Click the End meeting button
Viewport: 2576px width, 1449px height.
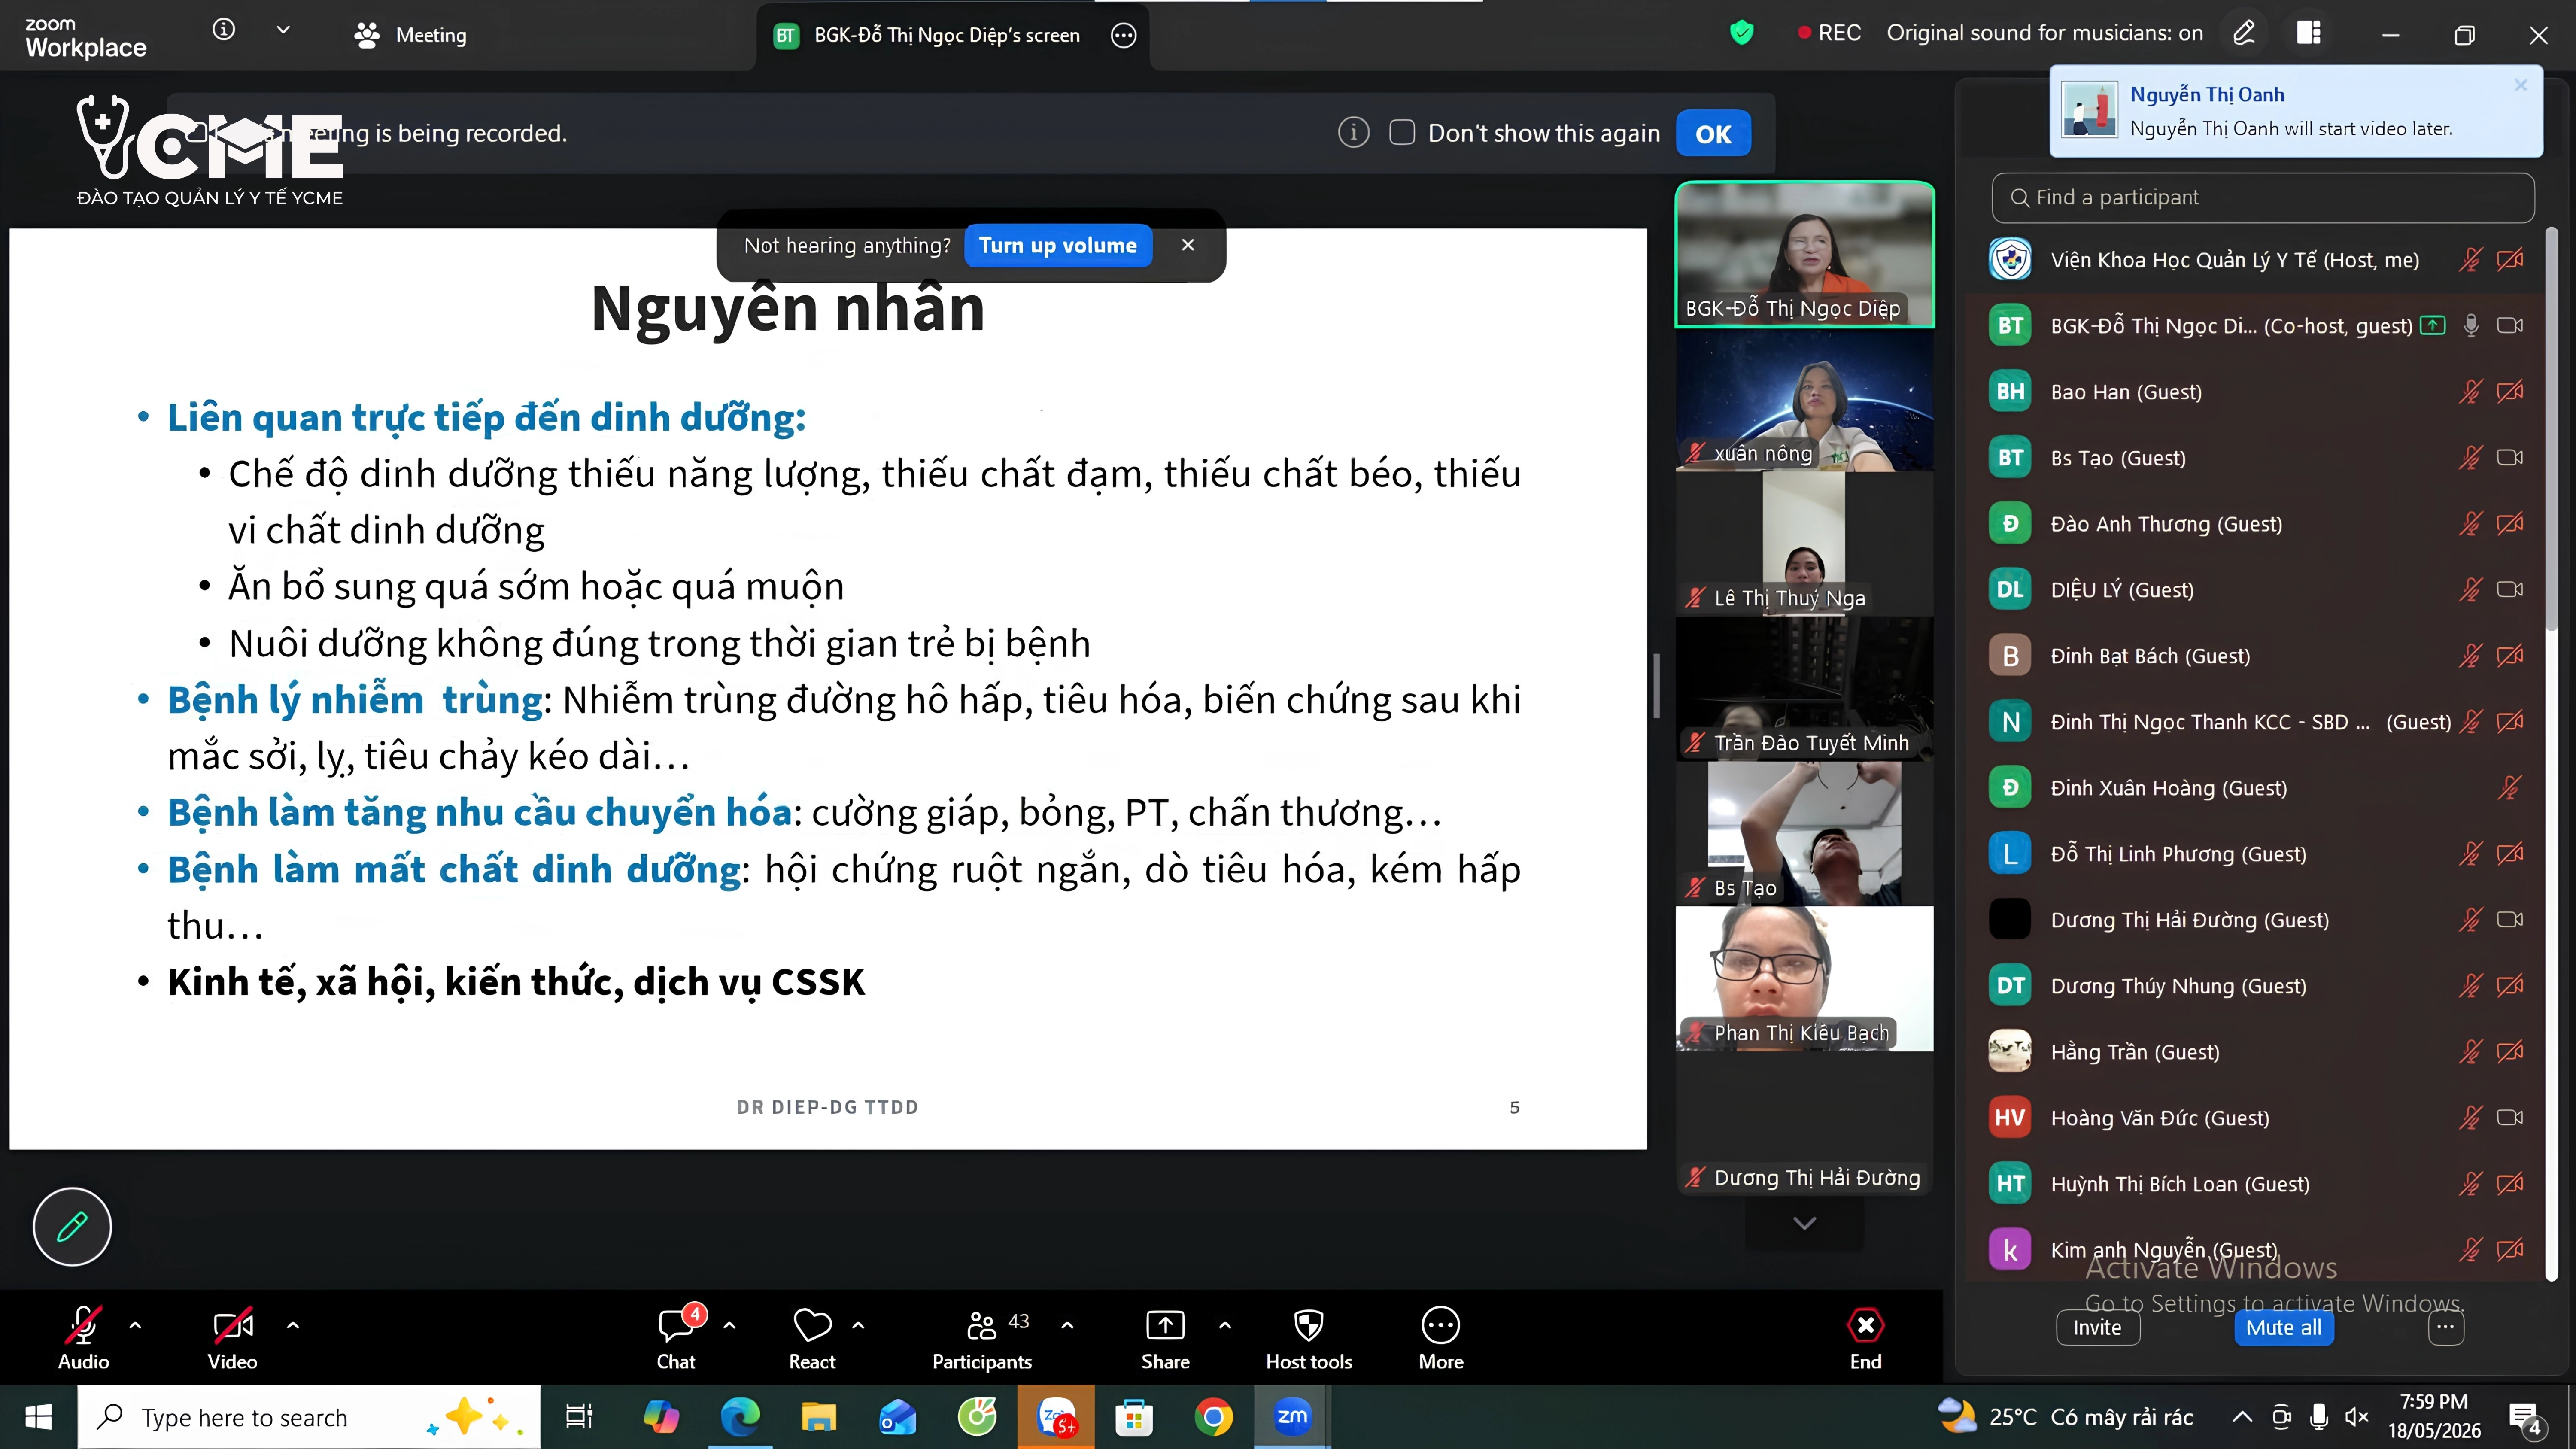1865,1337
